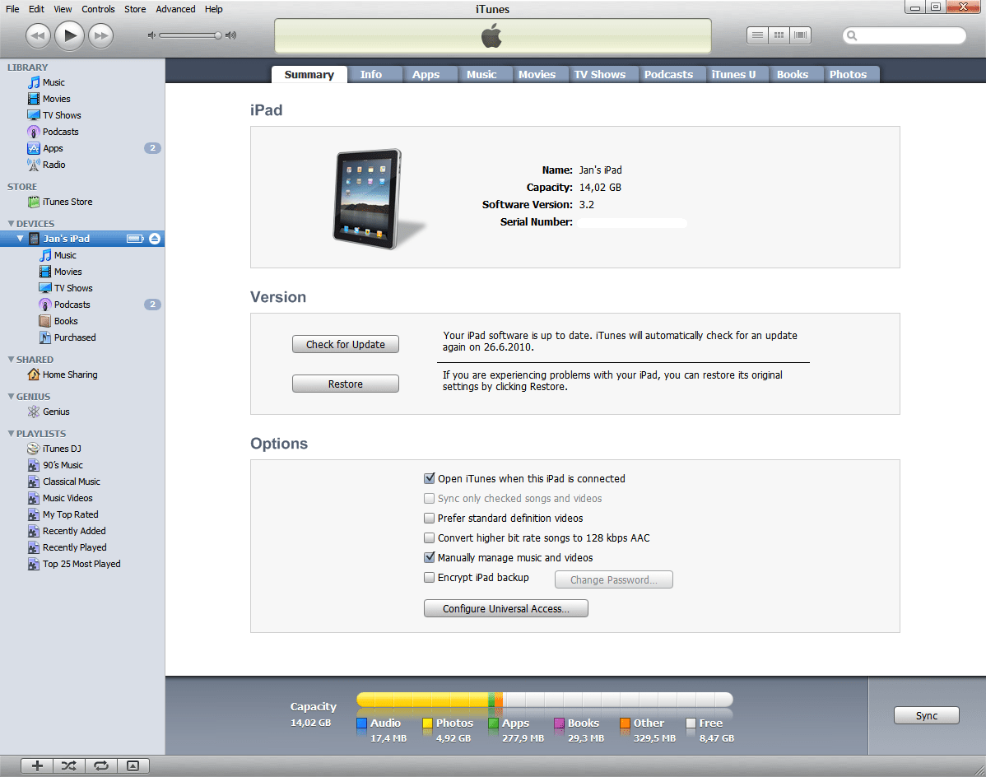This screenshot has width=986, height=777.
Task: Click the iPad battery indicator icon
Action: 135,238
